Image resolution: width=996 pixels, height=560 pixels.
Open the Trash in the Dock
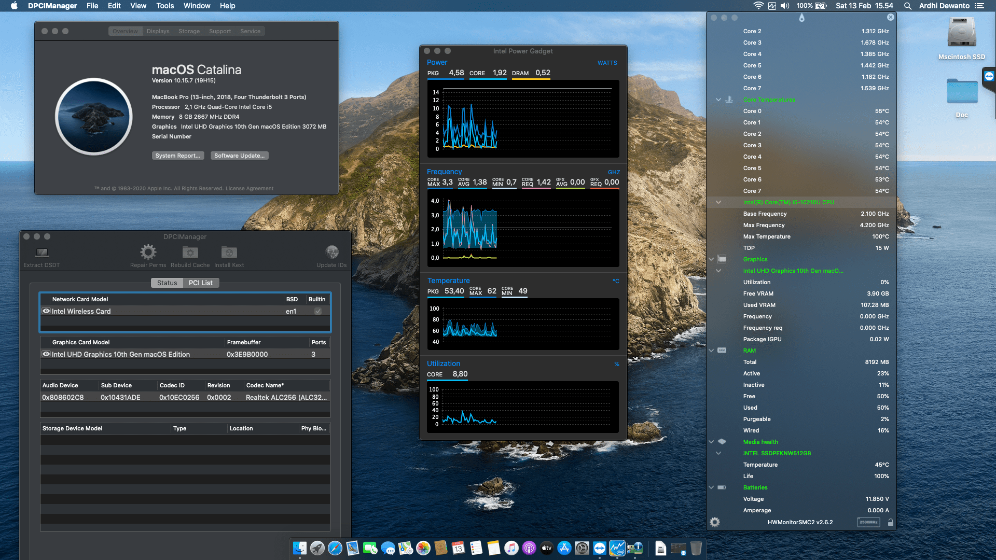(x=696, y=548)
